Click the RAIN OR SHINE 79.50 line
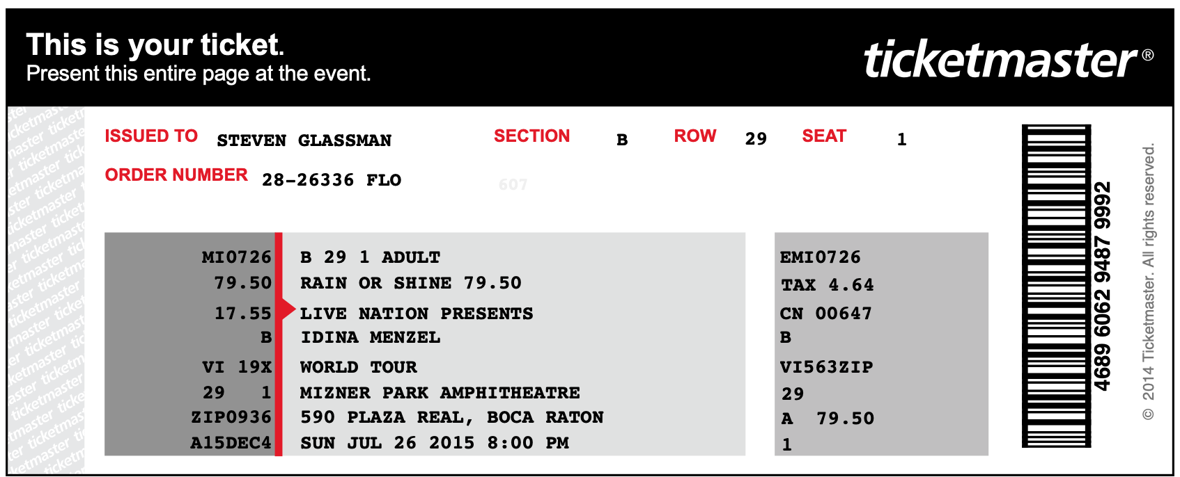Viewport: 1180px width, 477px height. 411,283
